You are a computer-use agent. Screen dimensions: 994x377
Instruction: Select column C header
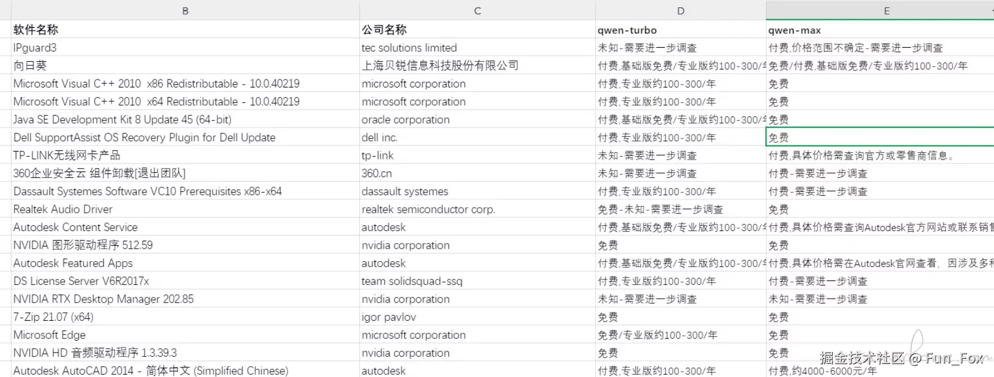pos(477,10)
